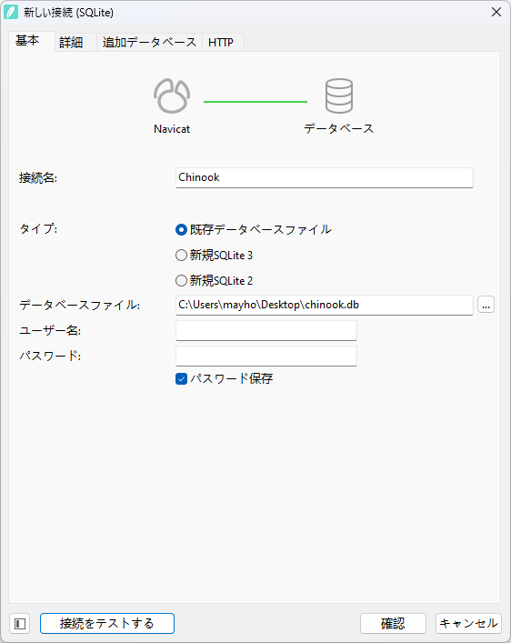This screenshot has height=643, width=511.
Task: Click the タイプ: label
Action: (38, 229)
